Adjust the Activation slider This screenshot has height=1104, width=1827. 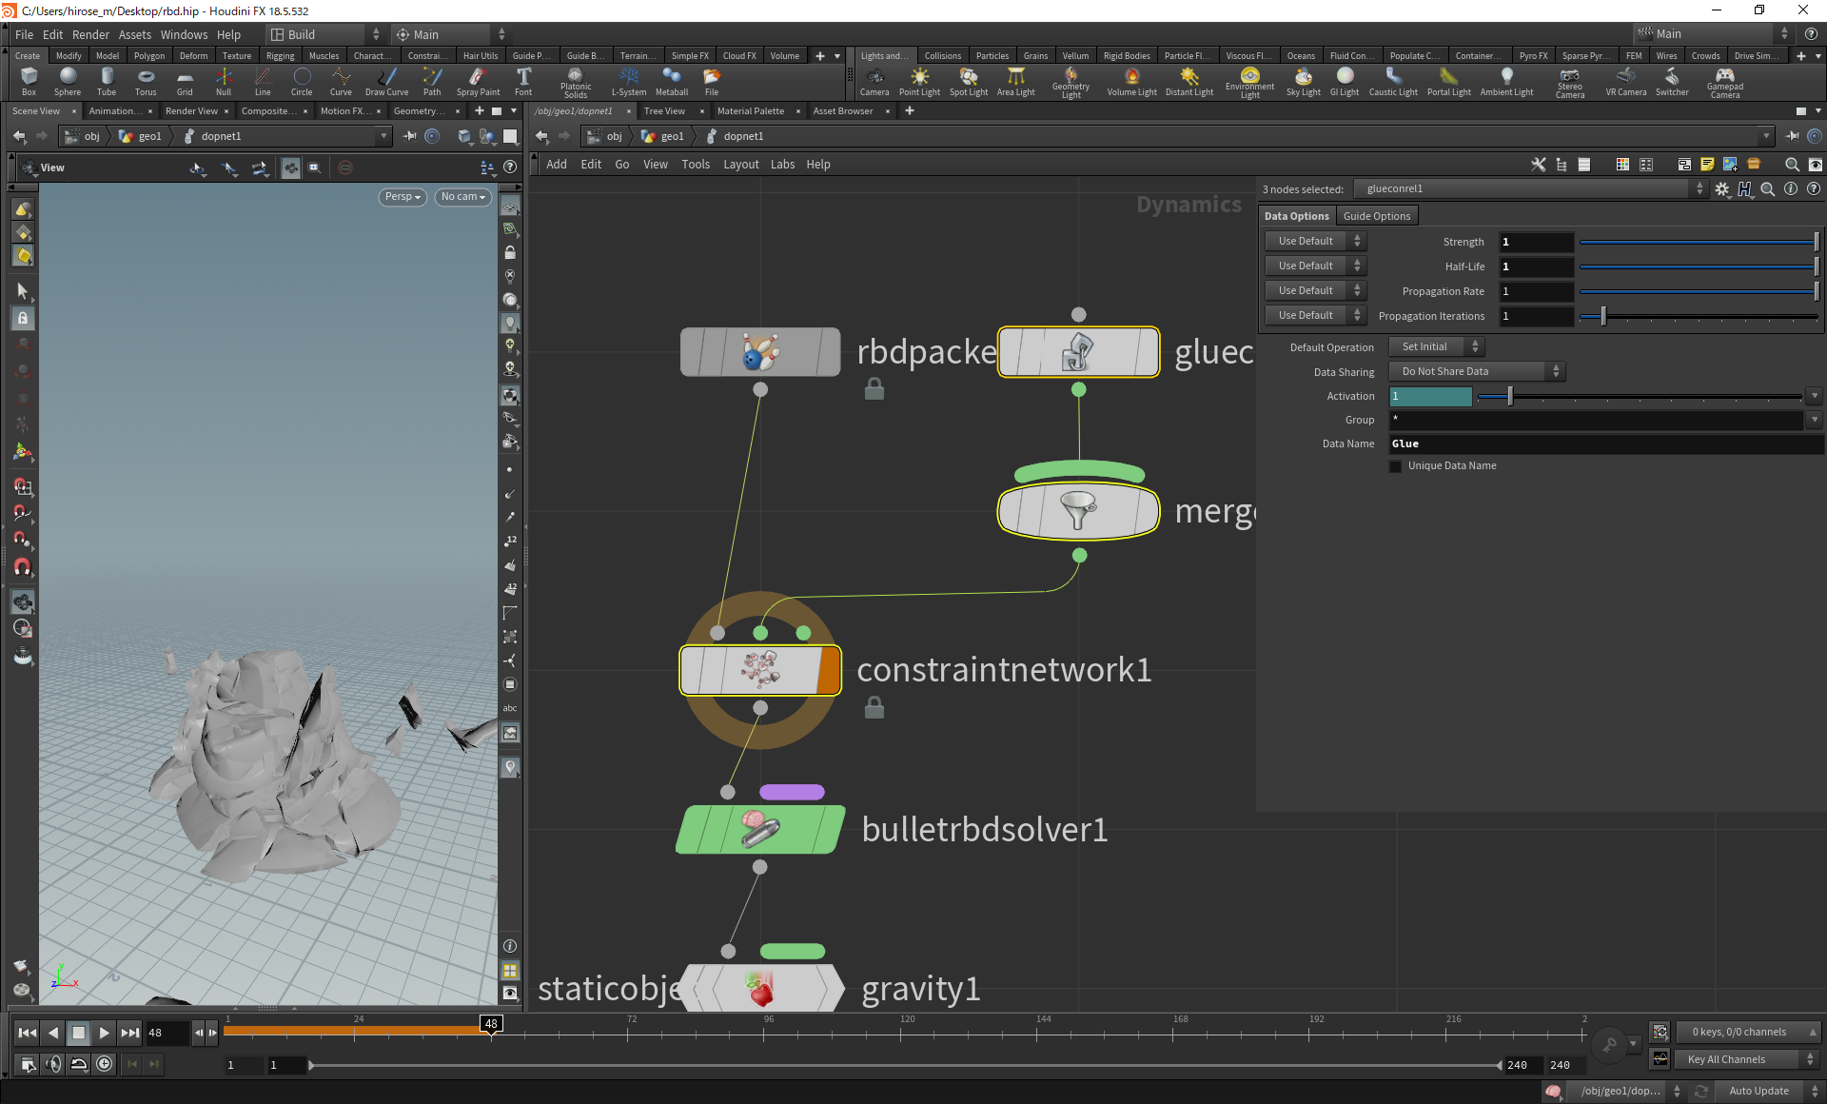1640,396
